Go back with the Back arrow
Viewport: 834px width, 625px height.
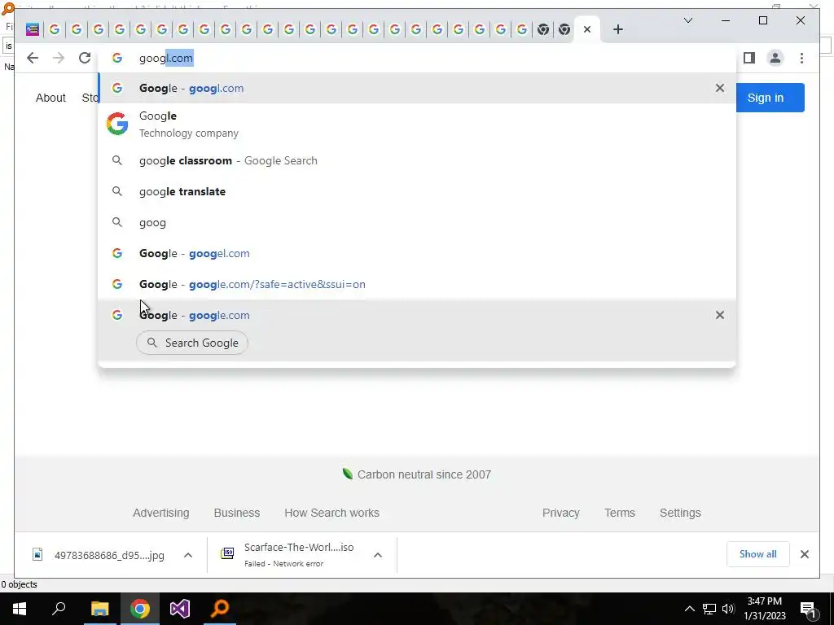point(33,58)
